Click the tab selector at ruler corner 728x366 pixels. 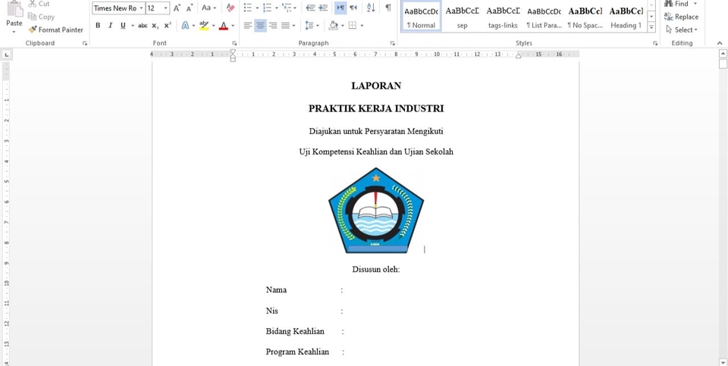coord(7,55)
